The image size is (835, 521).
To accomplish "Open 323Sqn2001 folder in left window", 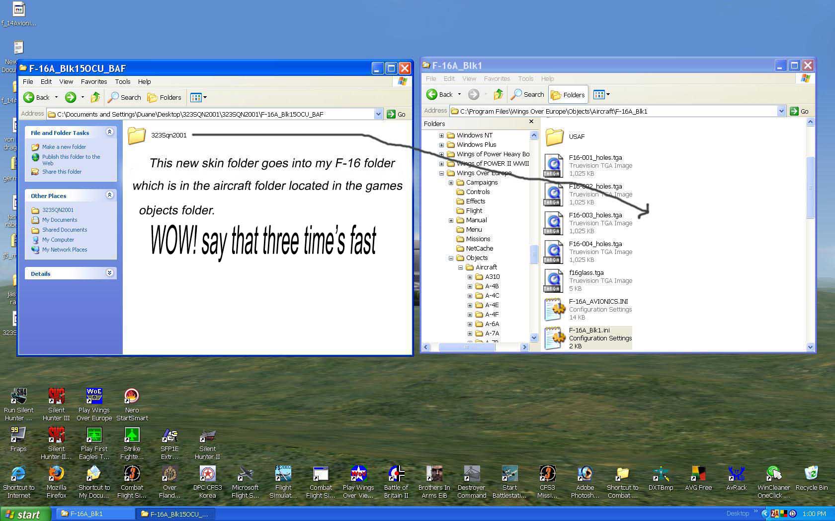I will point(157,135).
